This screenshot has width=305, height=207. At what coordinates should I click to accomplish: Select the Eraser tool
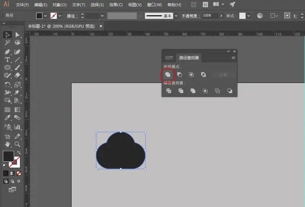point(17,75)
